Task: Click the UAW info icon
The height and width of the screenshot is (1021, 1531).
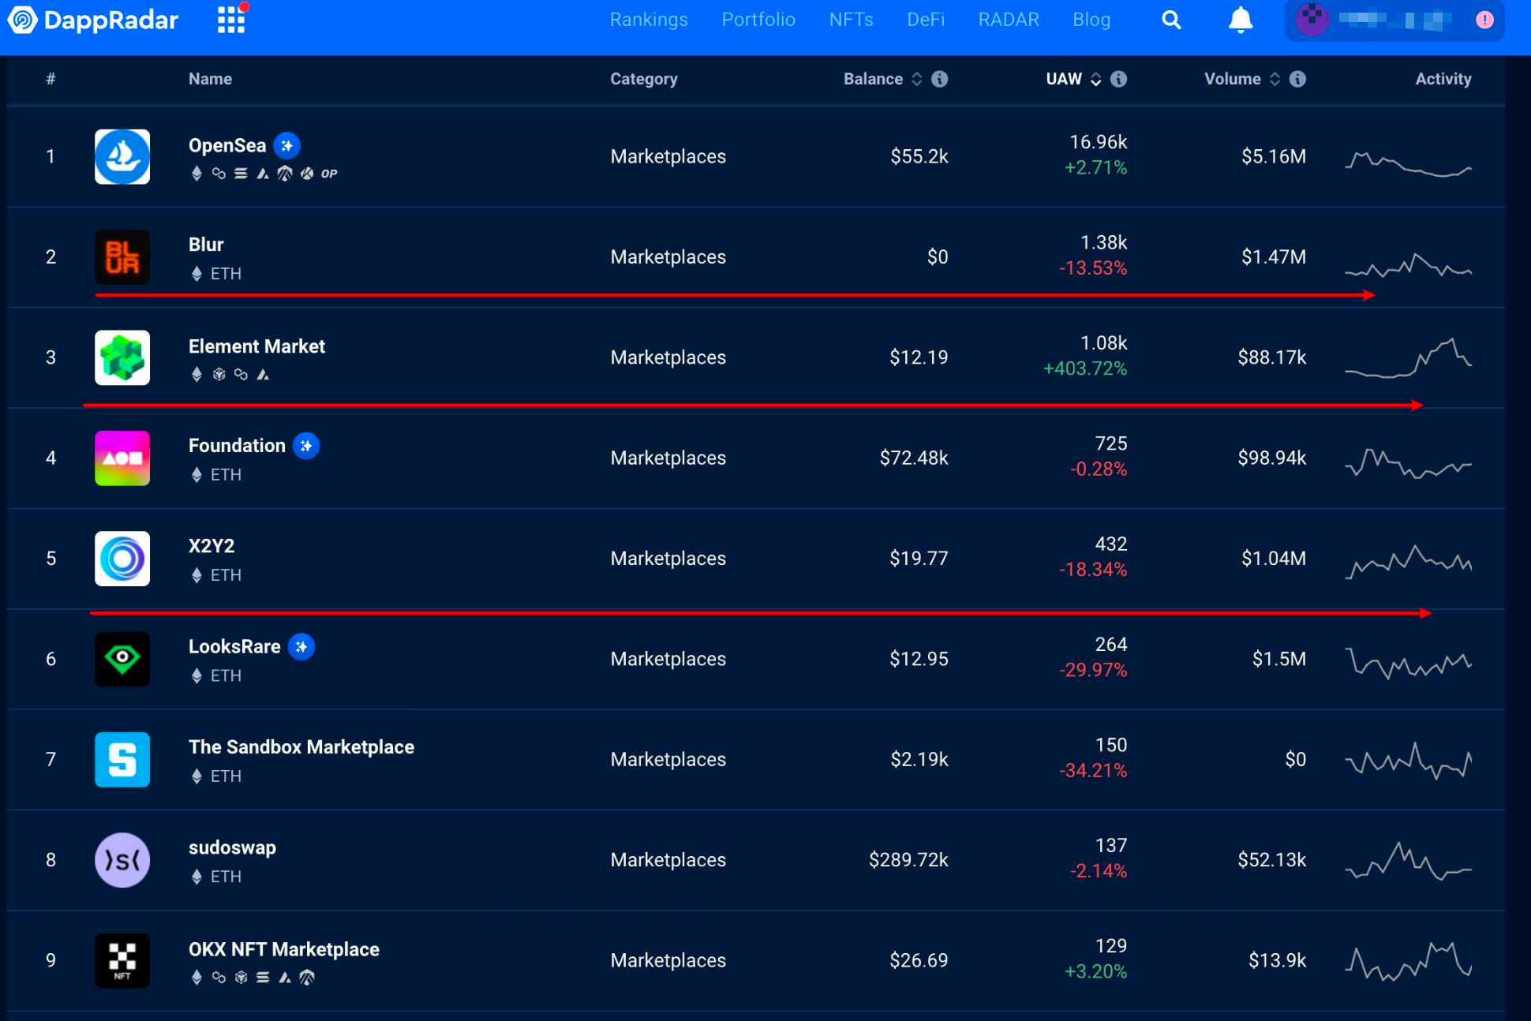Action: [1118, 79]
